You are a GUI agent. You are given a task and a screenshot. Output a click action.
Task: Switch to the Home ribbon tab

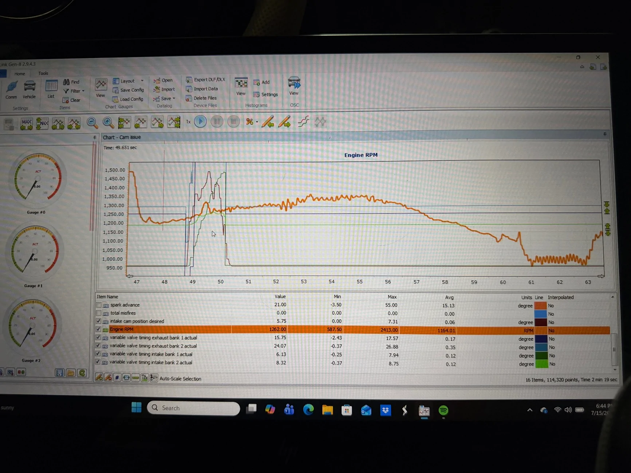click(x=20, y=73)
